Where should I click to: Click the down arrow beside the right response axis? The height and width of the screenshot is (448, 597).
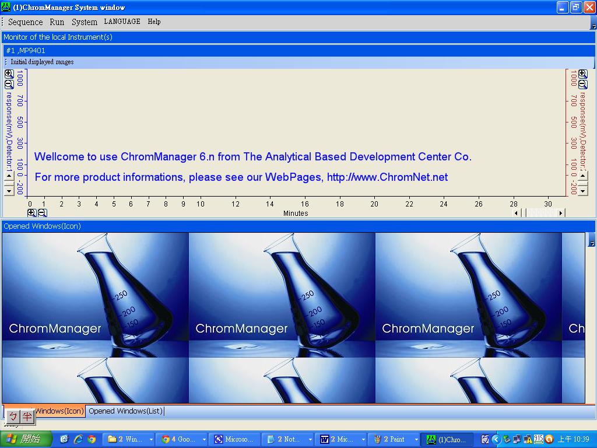(582, 190)
